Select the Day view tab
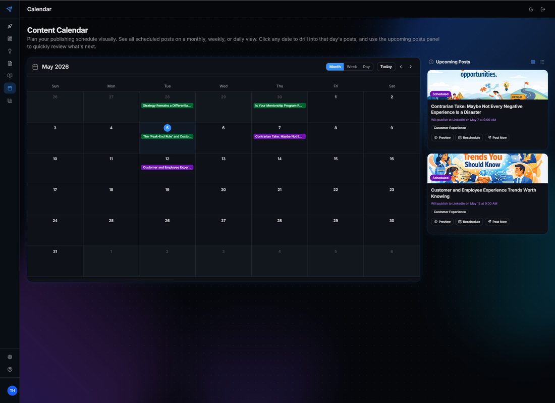Viewport: 555px width, 403px height. [366, 67]
